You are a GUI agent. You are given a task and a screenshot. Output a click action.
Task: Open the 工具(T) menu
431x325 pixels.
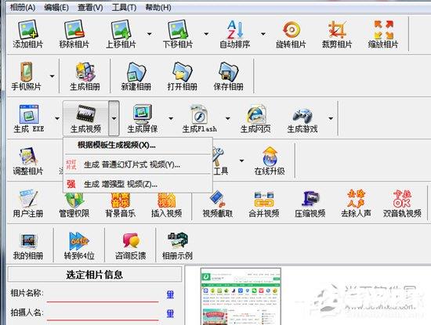124,7
